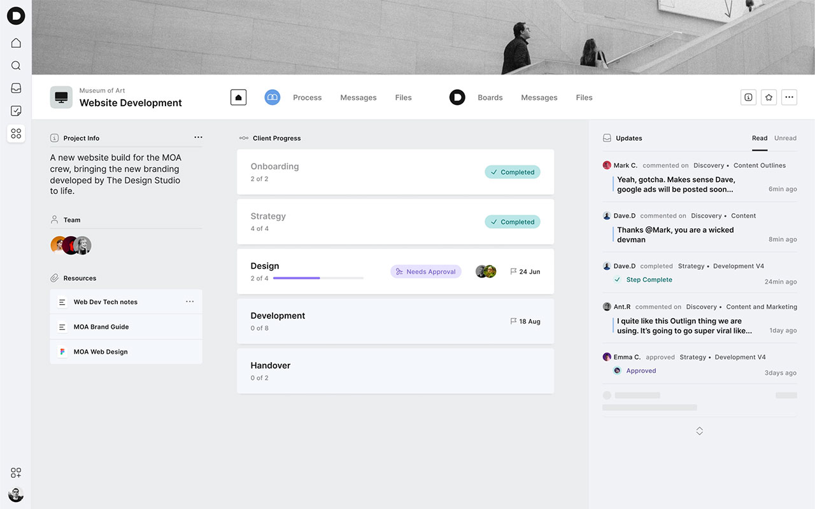This screenshot has width=815, height=509.
Task: Open the Strategy stage card
Action: [x=395, y=221]
